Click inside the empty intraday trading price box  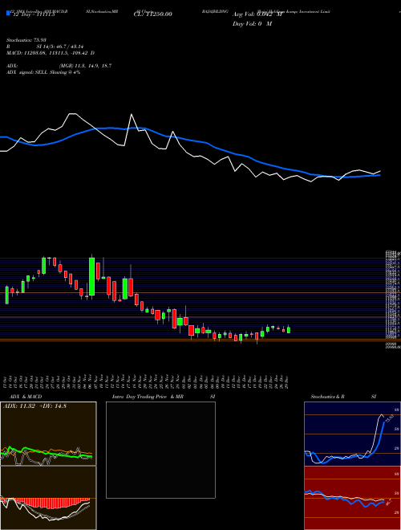[160, 450]
